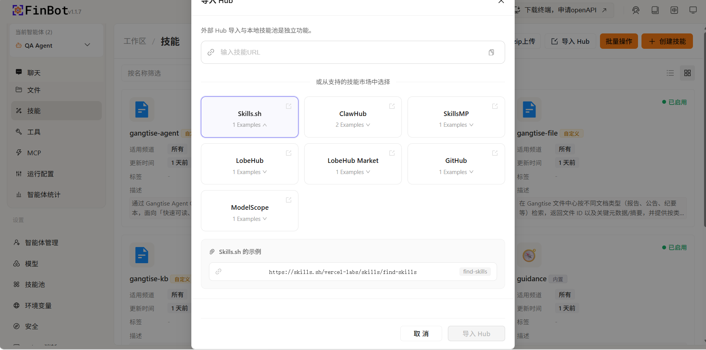Expand LobeHub 1 Examples list
This screenshot has height=350, width=706.
(250, 172)
